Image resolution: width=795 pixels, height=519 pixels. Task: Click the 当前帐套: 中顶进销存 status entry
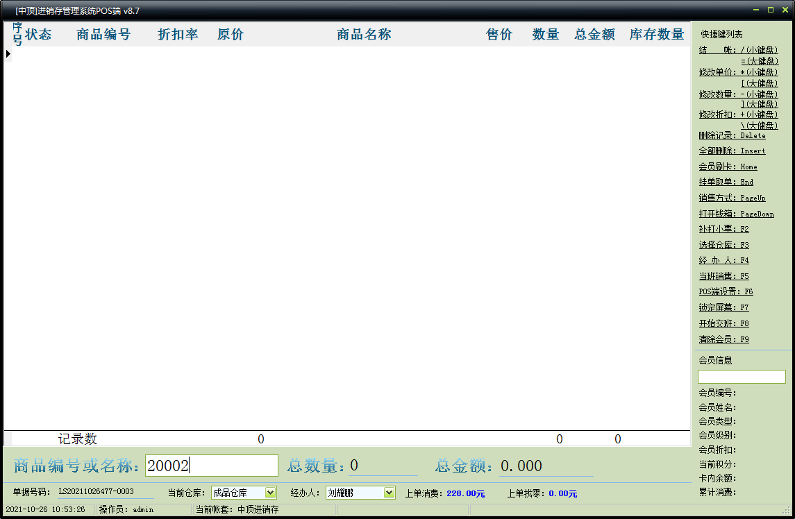[x=237, y=509]
